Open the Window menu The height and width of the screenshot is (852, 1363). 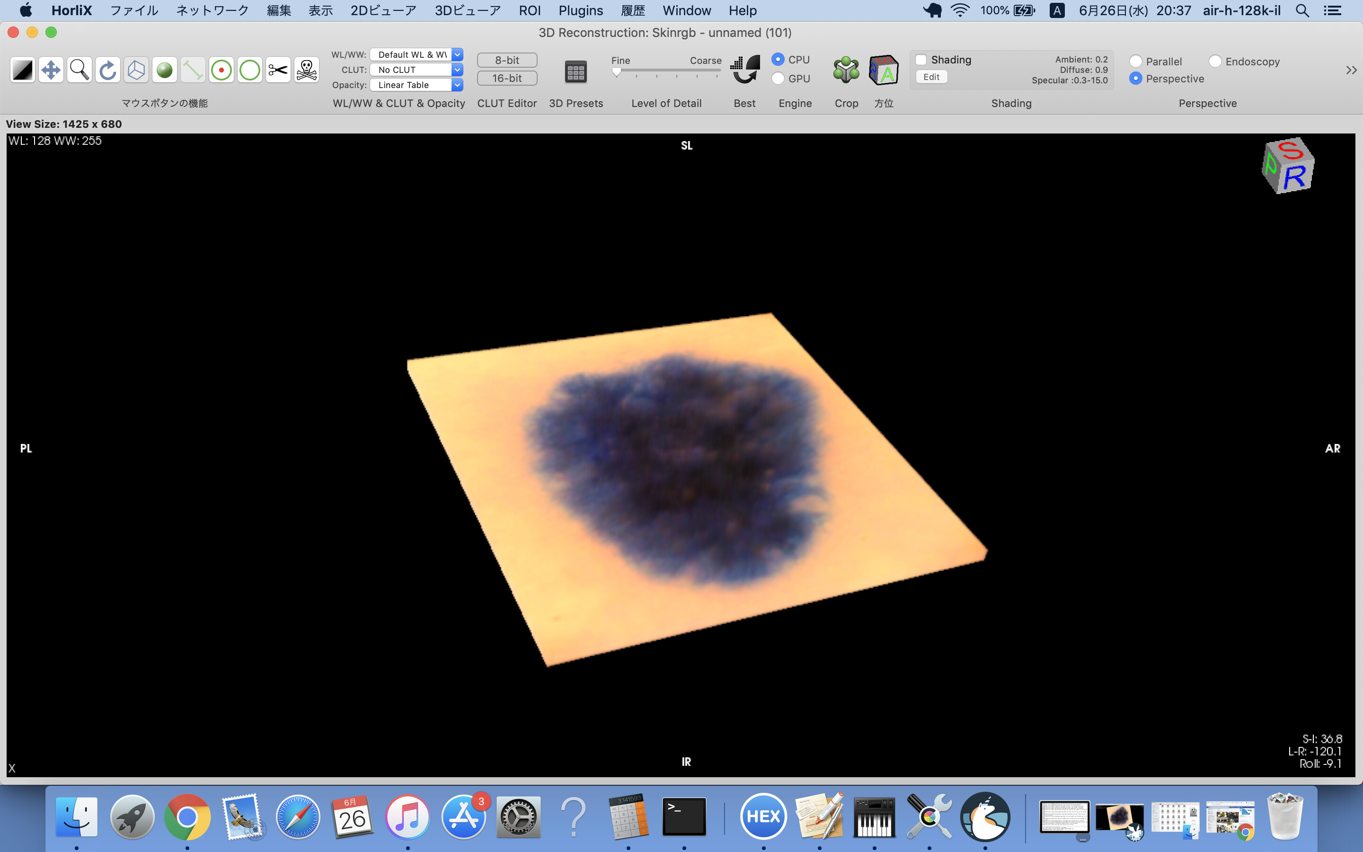687,10
